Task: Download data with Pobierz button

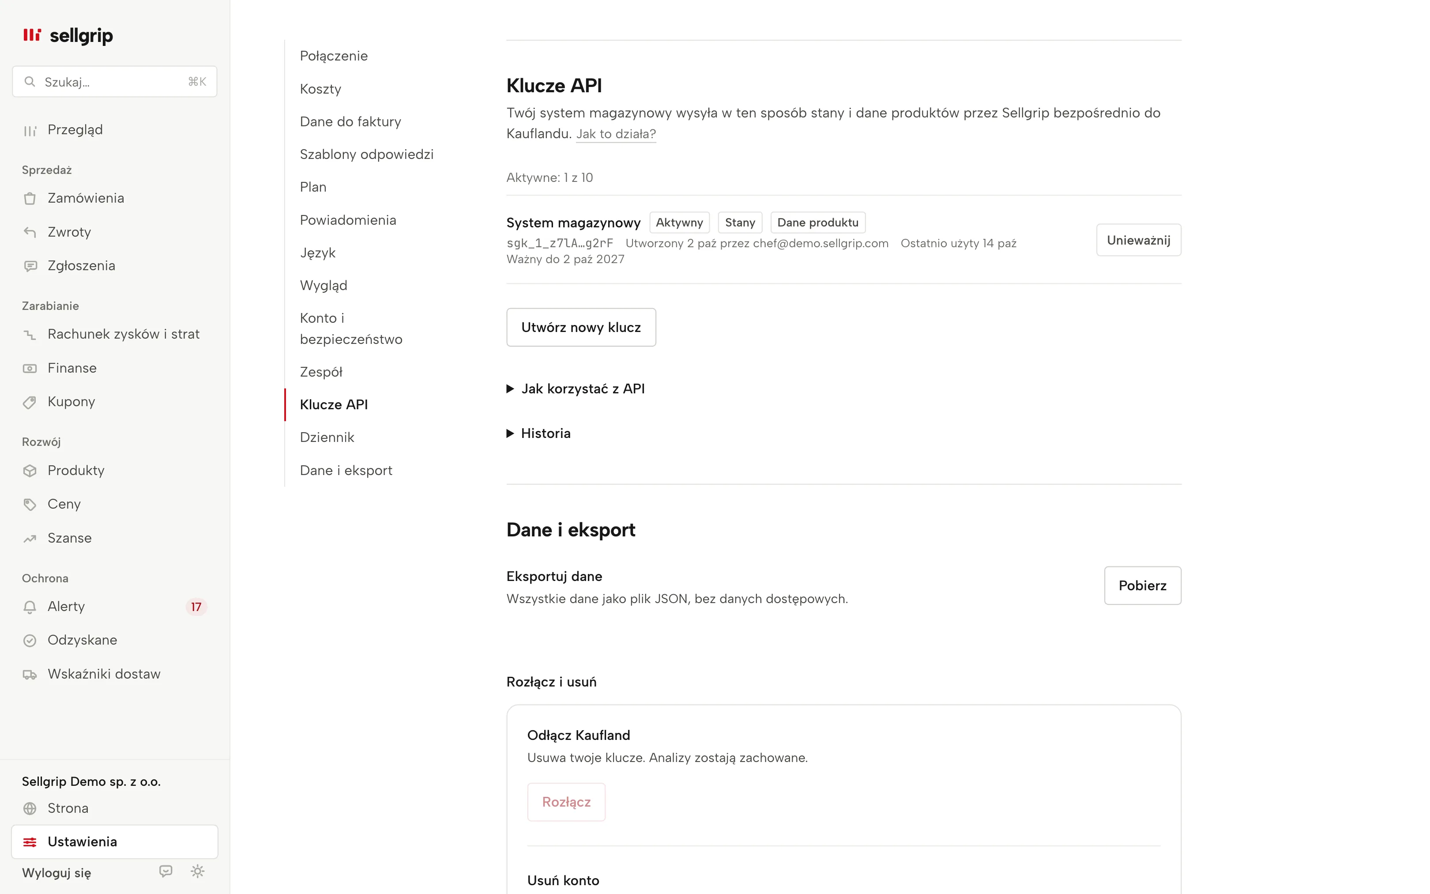Action: (1142, 585)
